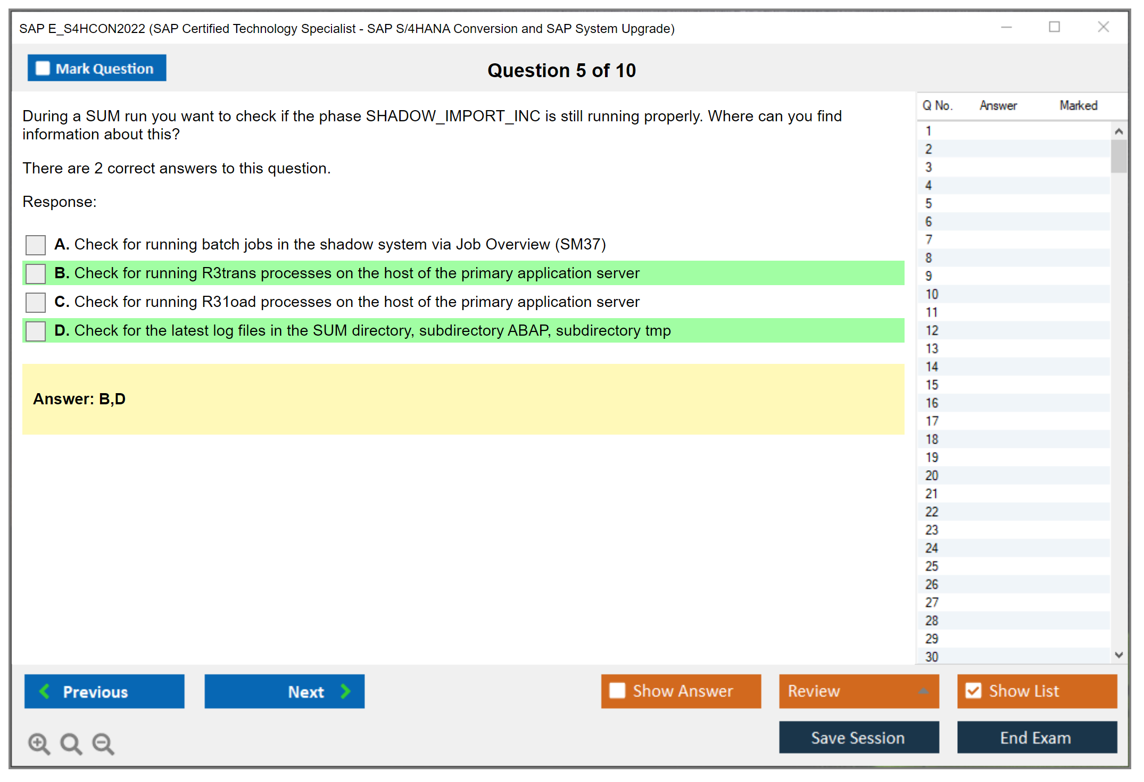Toggle the Mark Question checkbox

coord(43,68)
